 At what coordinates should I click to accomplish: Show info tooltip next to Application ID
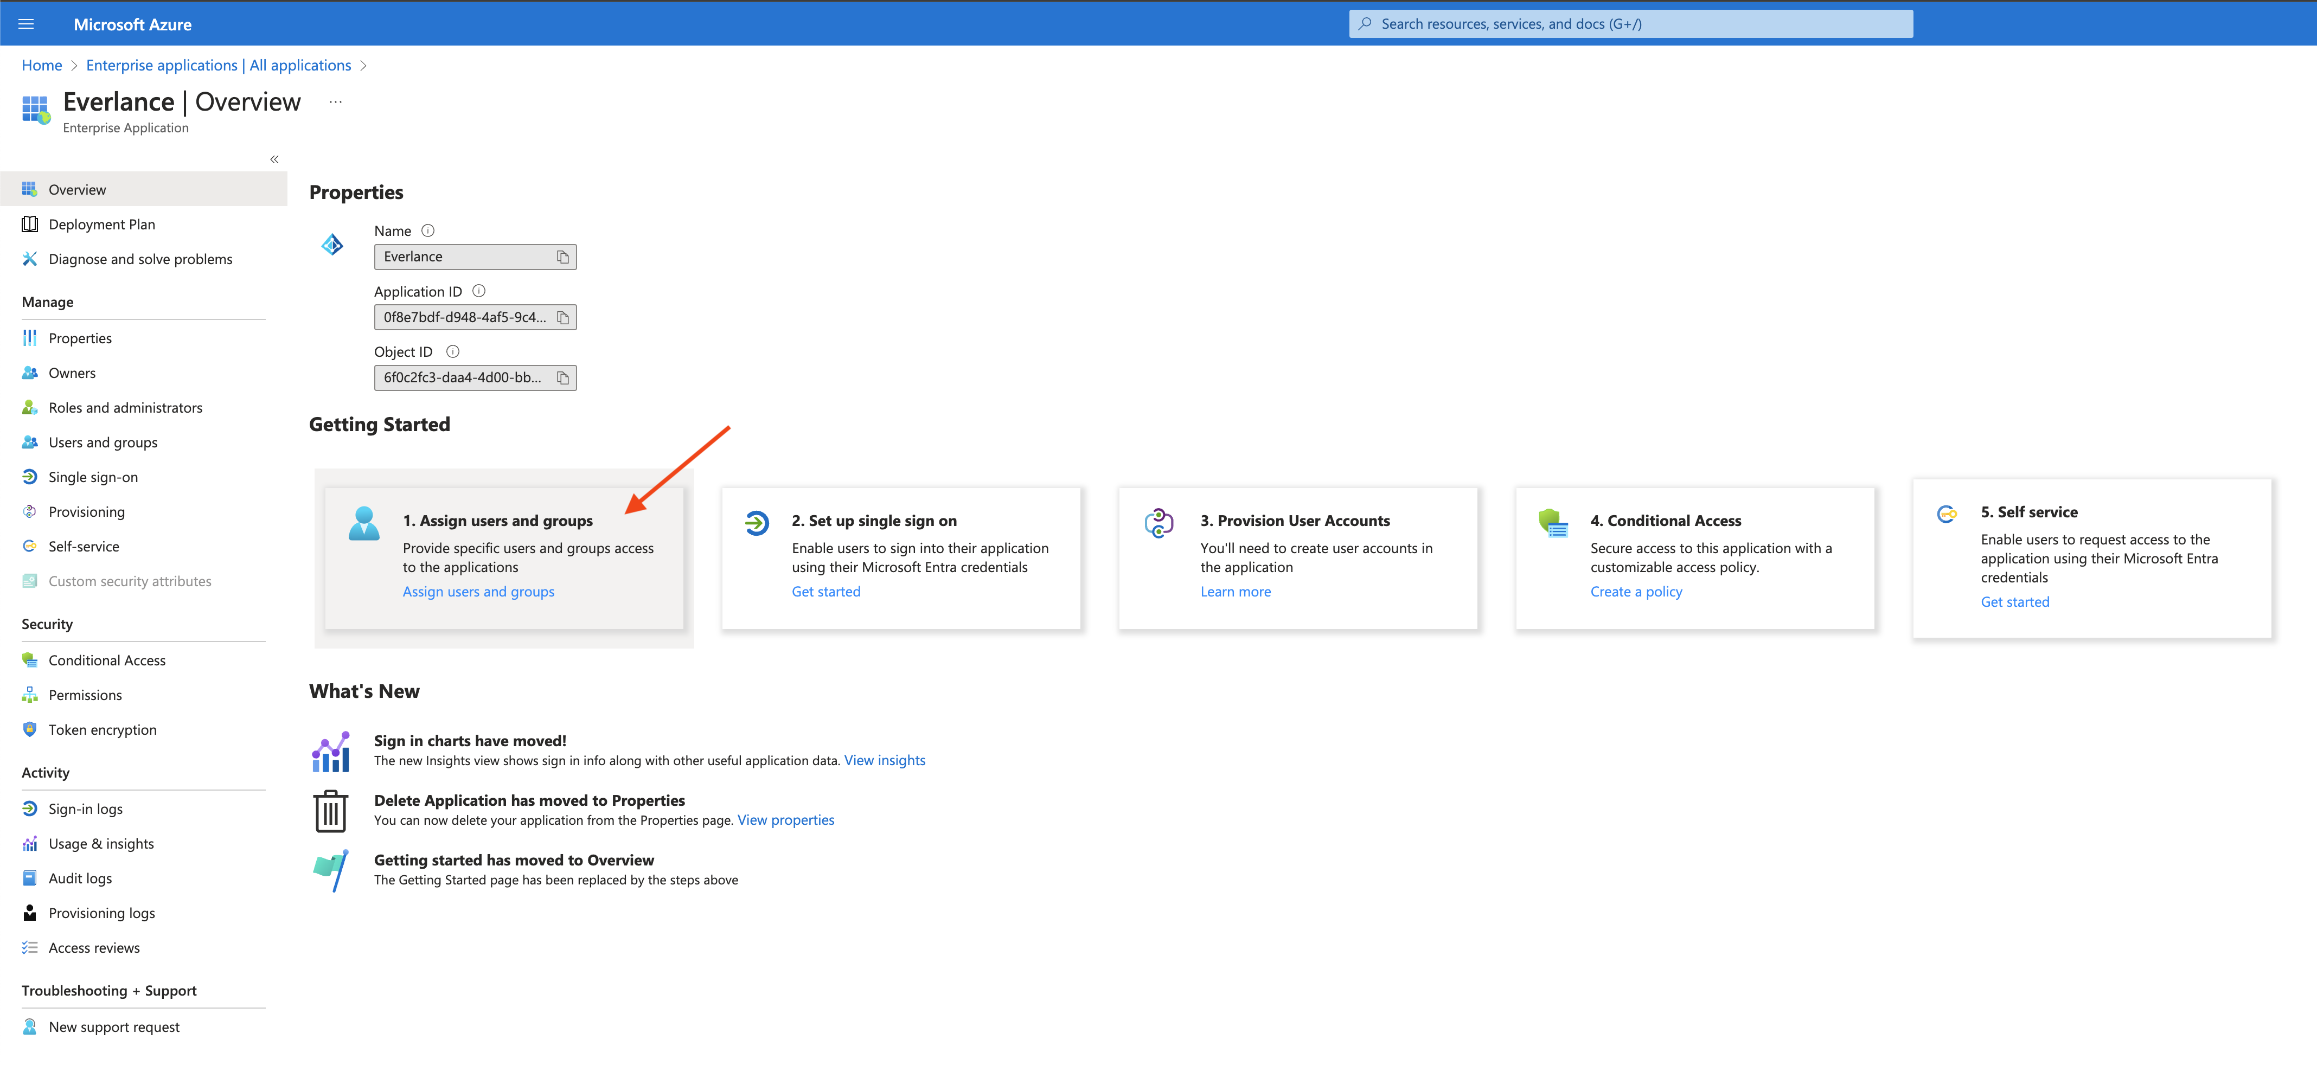click(479, 291)
